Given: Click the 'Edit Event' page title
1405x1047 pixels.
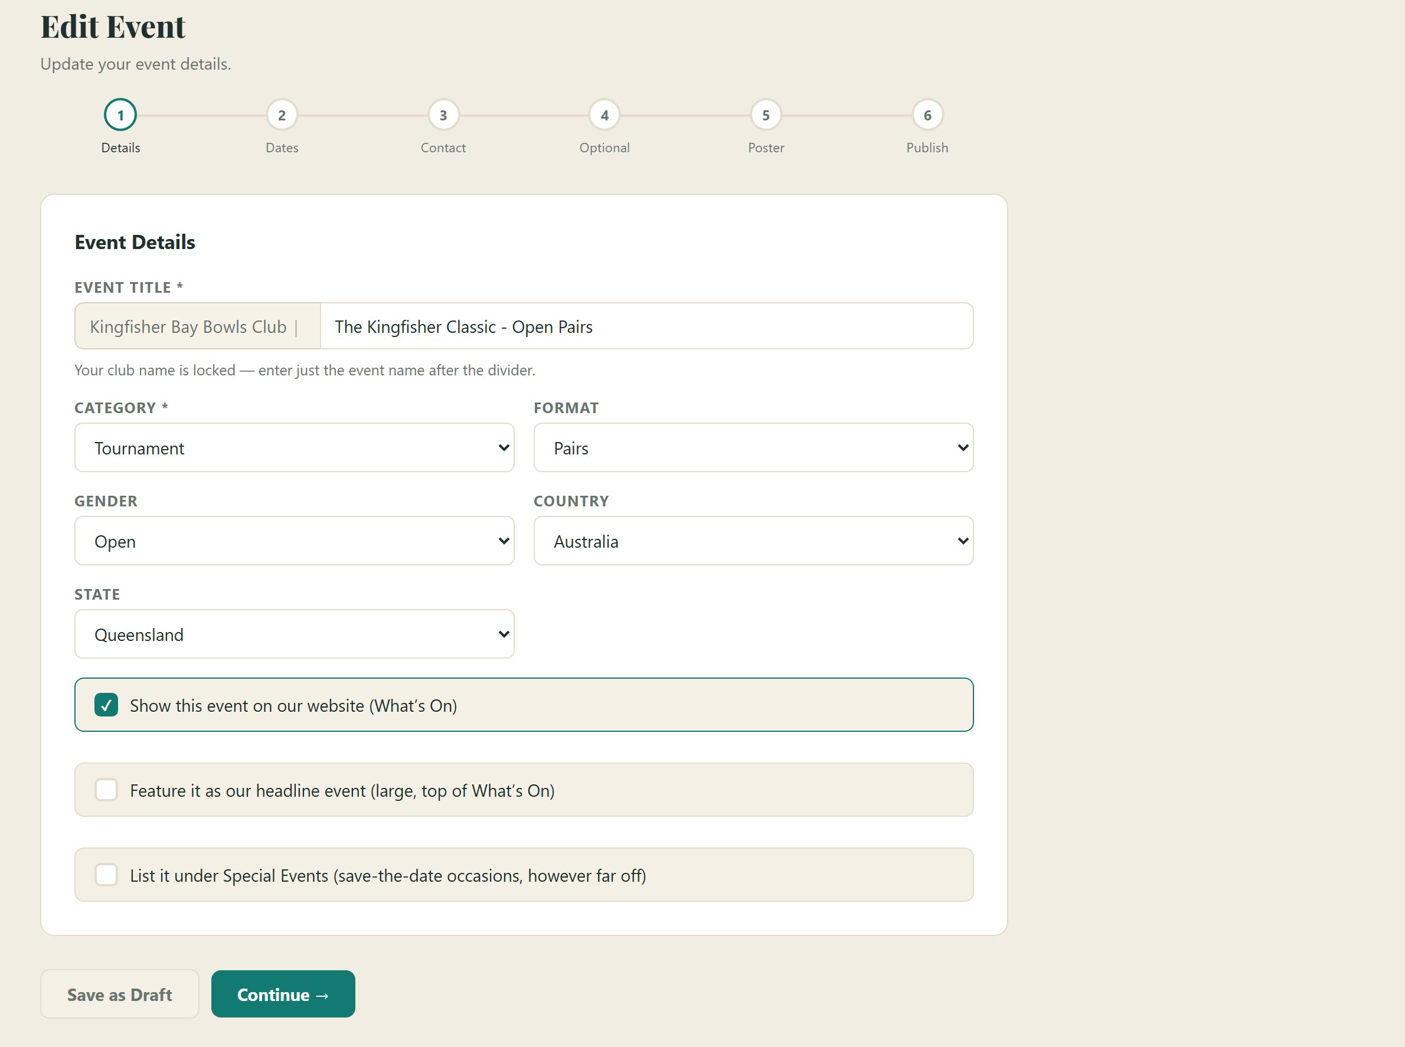Looking at the screenshot, I should click(113, 27).
